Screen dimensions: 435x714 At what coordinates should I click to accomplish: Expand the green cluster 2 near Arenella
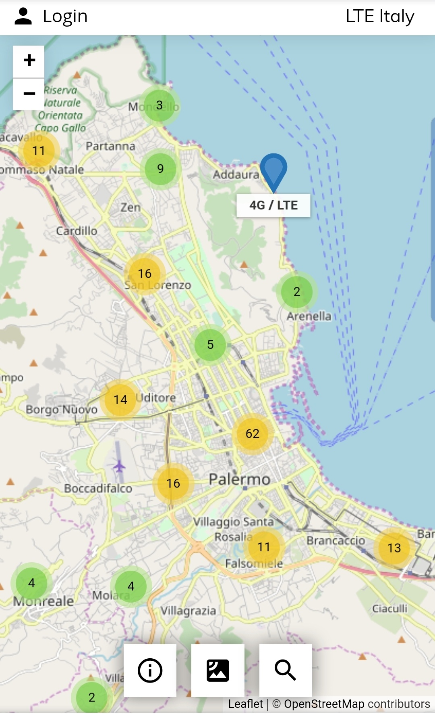[x=297, y=292]
